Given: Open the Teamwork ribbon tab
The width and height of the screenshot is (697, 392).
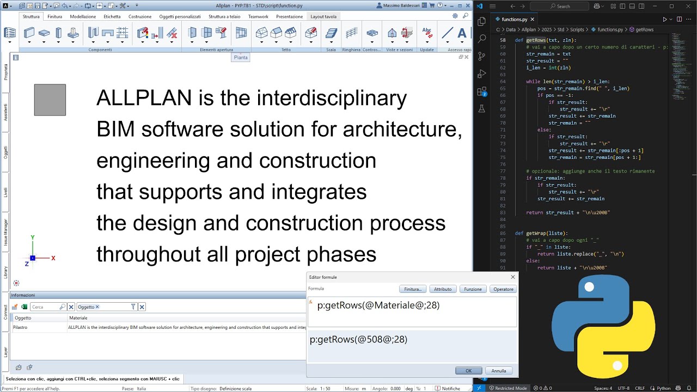Looking at the screenshot, I should [258, 16].
